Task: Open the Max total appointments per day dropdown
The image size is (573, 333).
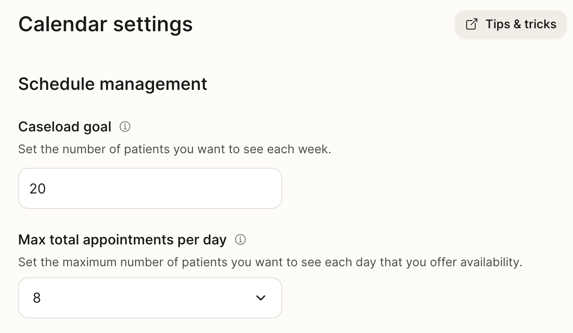Action: point(150,298)
